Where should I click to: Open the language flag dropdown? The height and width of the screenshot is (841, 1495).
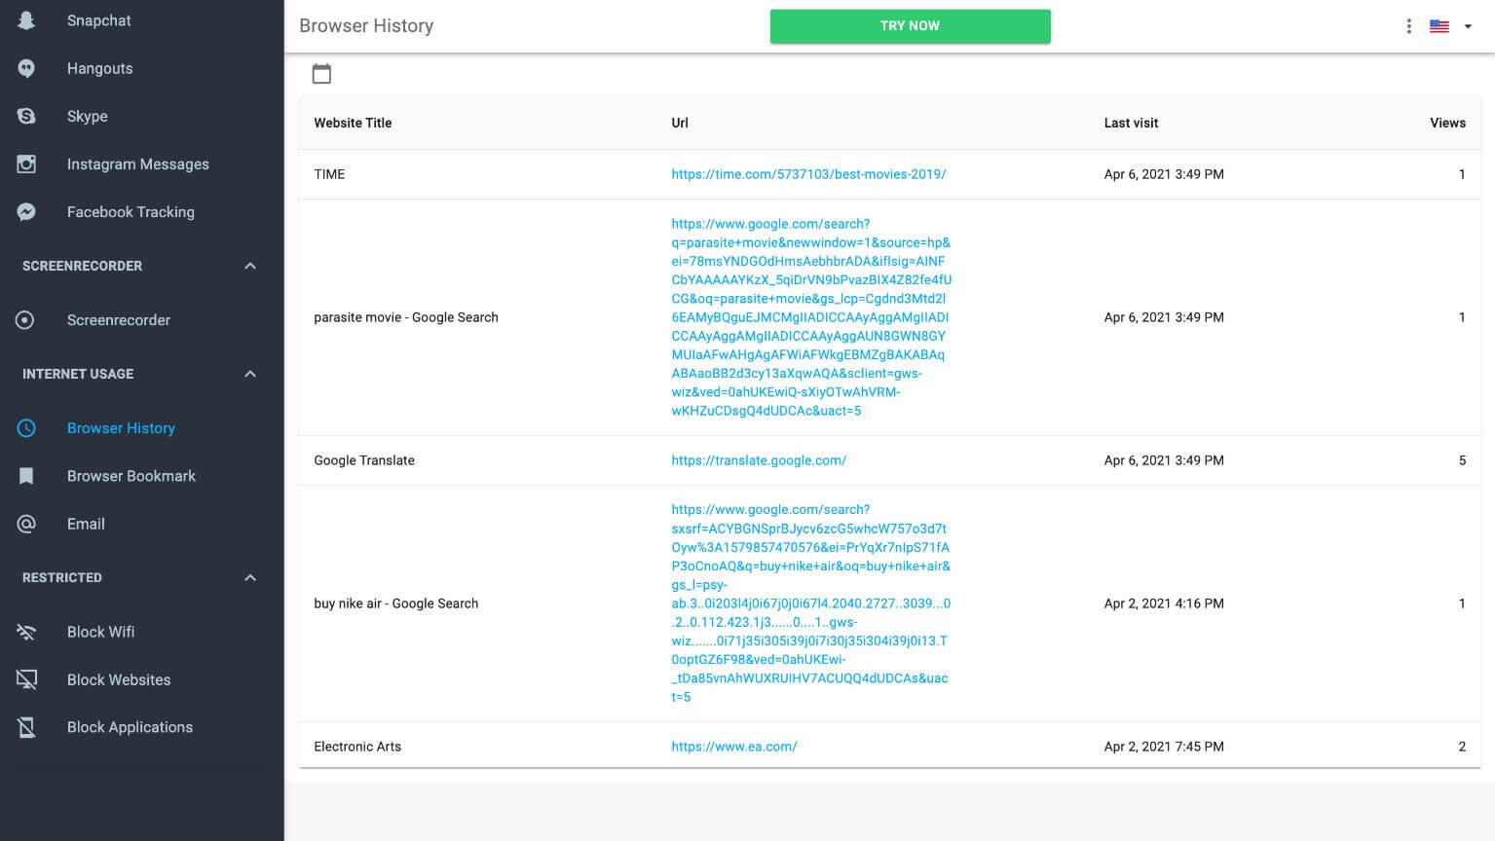click(1450, 26)
